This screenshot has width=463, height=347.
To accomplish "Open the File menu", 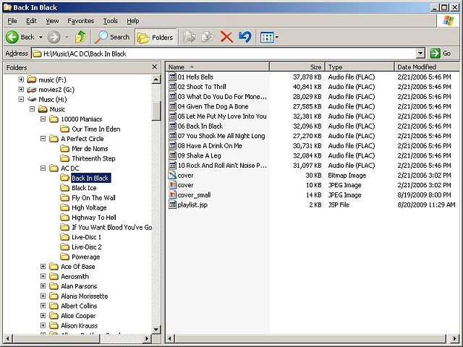I will 12,21.
